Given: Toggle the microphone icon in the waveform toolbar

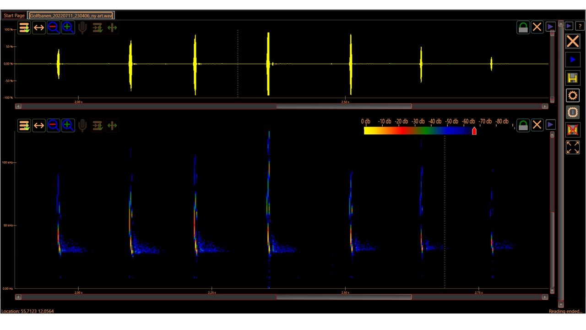Looking at the screenshot, I should (x=82, y=28).
